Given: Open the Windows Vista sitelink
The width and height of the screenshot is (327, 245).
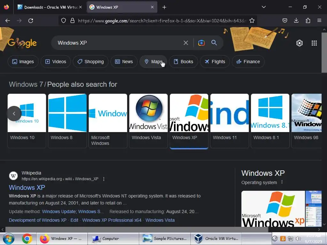Looking at the screenshot, I should [160, 220].
